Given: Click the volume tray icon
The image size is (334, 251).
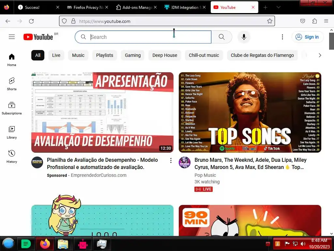Looking at the screenshot, I should point(303,244).
